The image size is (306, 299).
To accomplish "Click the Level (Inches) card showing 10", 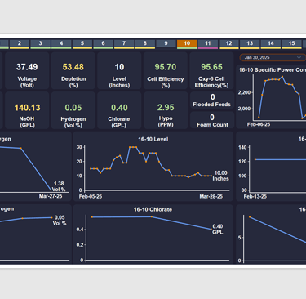I will [x=119, y=71].
